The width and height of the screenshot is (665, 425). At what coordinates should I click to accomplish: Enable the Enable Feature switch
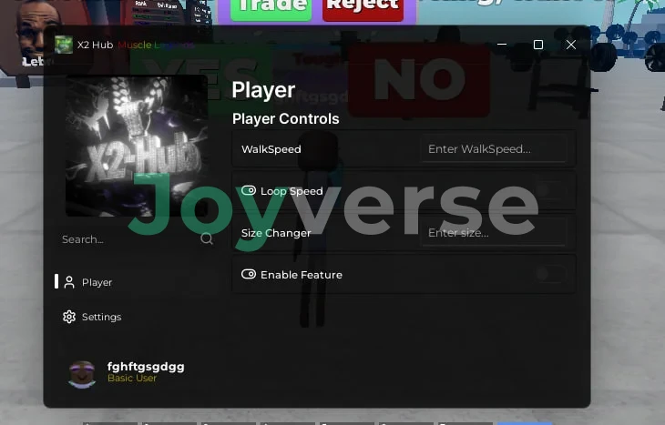point(550,274)
